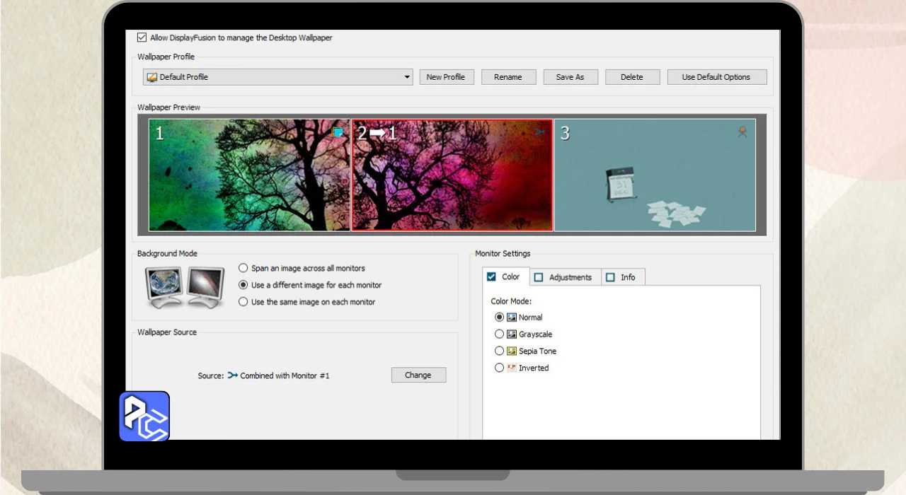Click the Sepia Tone picture icon
906x495 pixels.
point(512,351)
